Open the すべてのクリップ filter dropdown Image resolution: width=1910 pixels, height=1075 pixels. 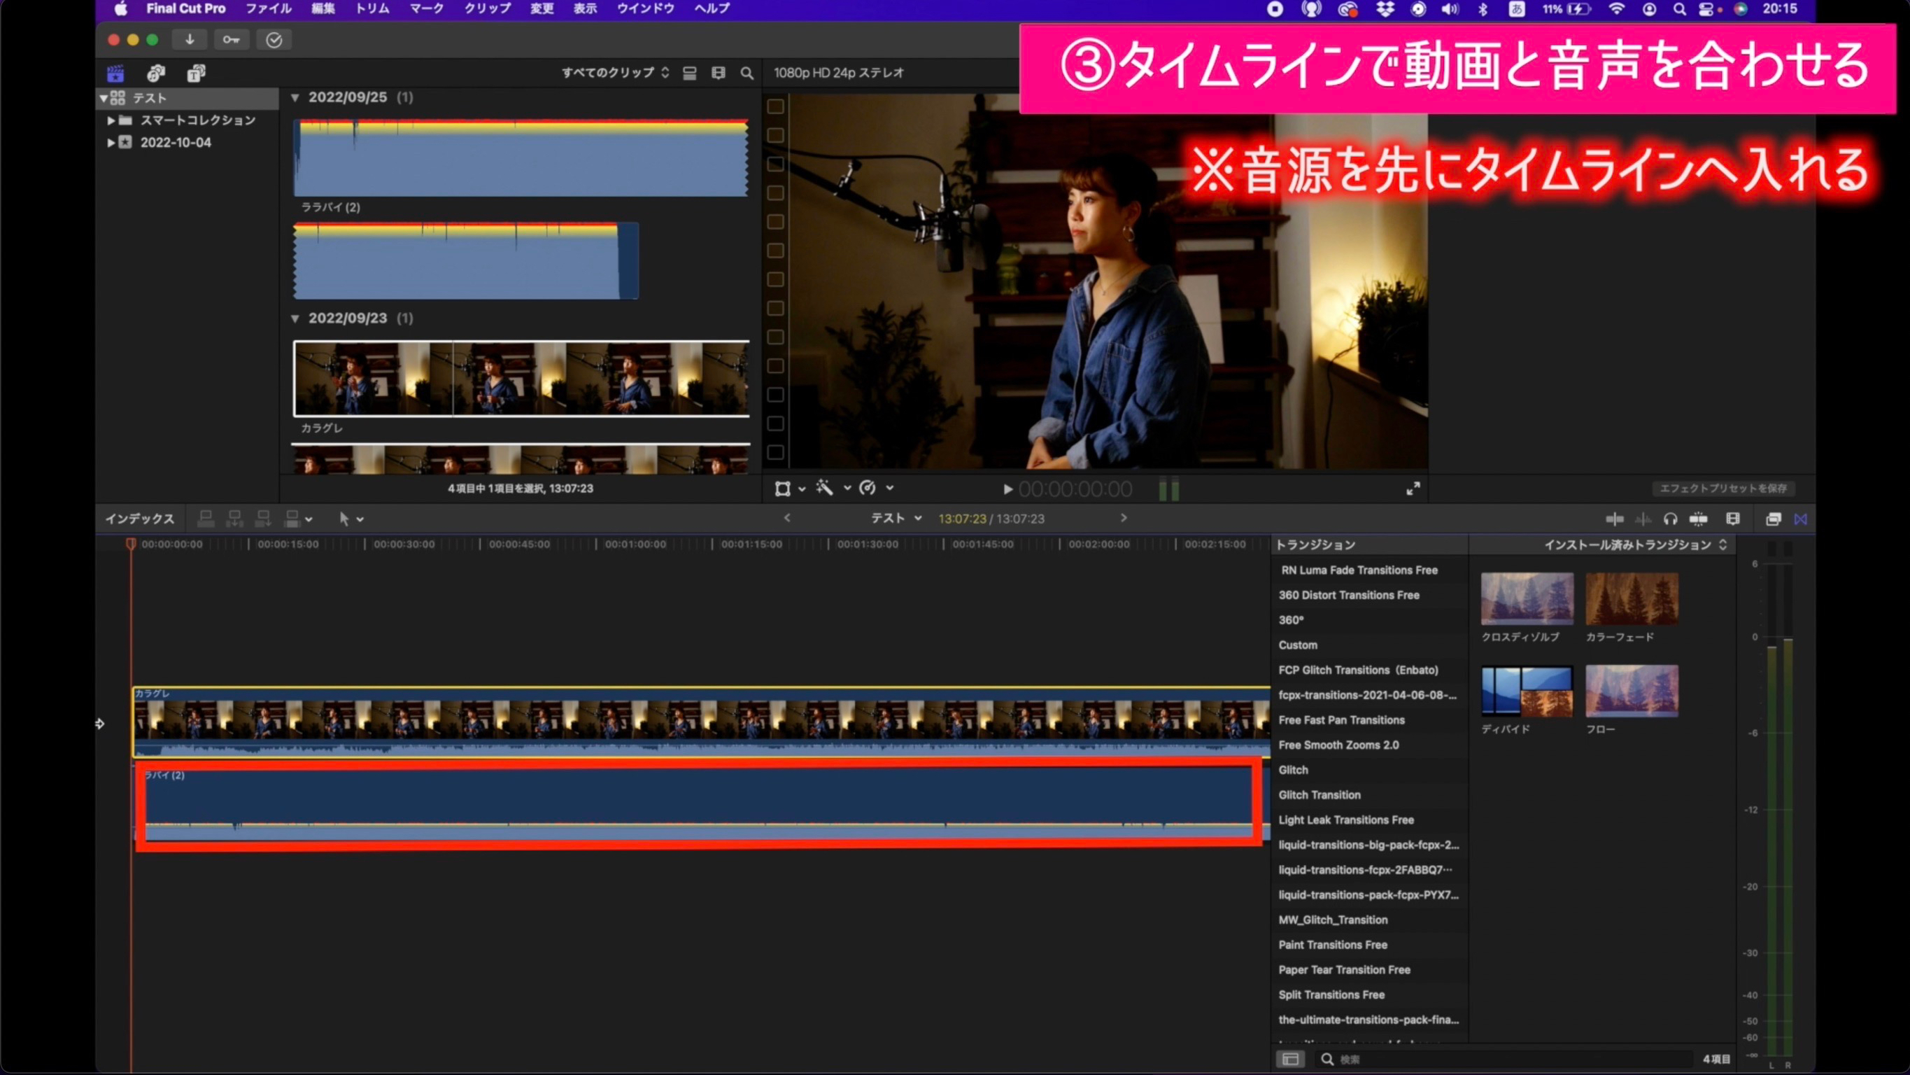(x=615, y=73)
